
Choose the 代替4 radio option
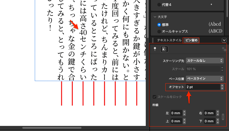(159, 5)
